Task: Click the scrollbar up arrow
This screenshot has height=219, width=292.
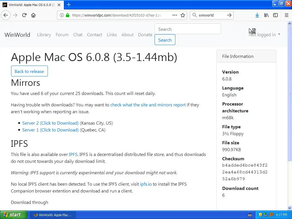Action: [289, 23]
